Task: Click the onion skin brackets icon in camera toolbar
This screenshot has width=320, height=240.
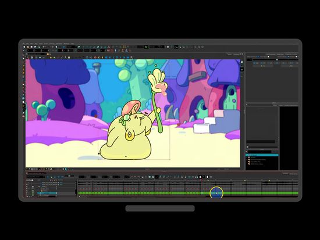Action: pyautogui.click(x=101, y=58)
